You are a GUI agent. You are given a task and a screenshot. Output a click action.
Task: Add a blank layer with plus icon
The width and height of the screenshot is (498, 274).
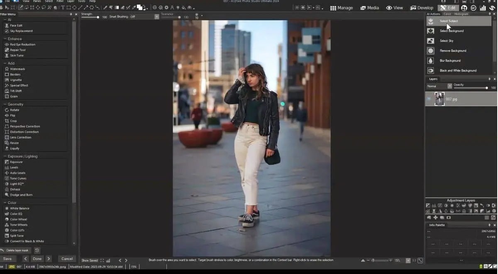coord(435,217)
